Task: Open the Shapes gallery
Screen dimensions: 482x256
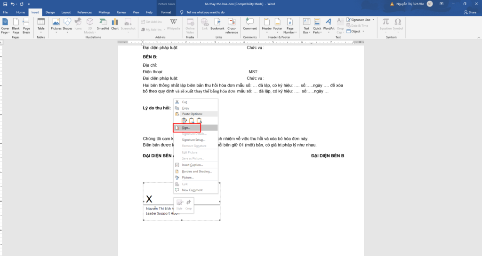Action: point(67,24)
